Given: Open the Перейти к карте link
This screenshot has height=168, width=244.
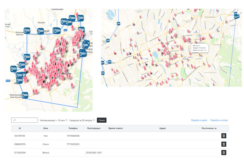Looking at the screenshot, I should (199, 120).
